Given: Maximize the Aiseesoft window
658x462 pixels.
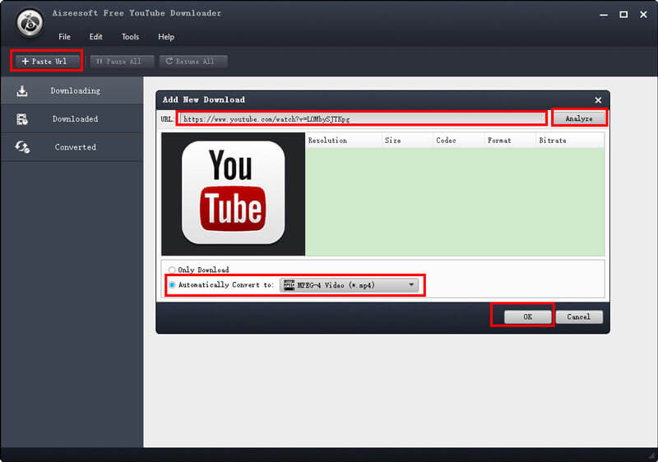Looking at the screenshot, I should (x=623, y=15).
